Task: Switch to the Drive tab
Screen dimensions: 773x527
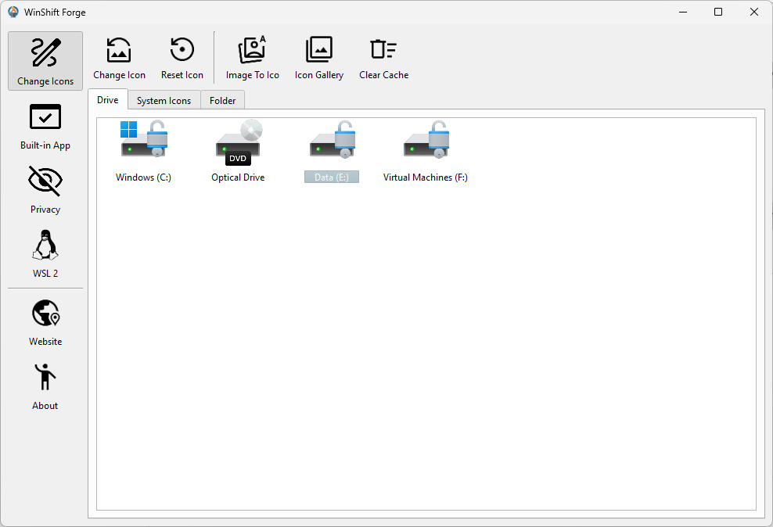Action: pos(108,100)
